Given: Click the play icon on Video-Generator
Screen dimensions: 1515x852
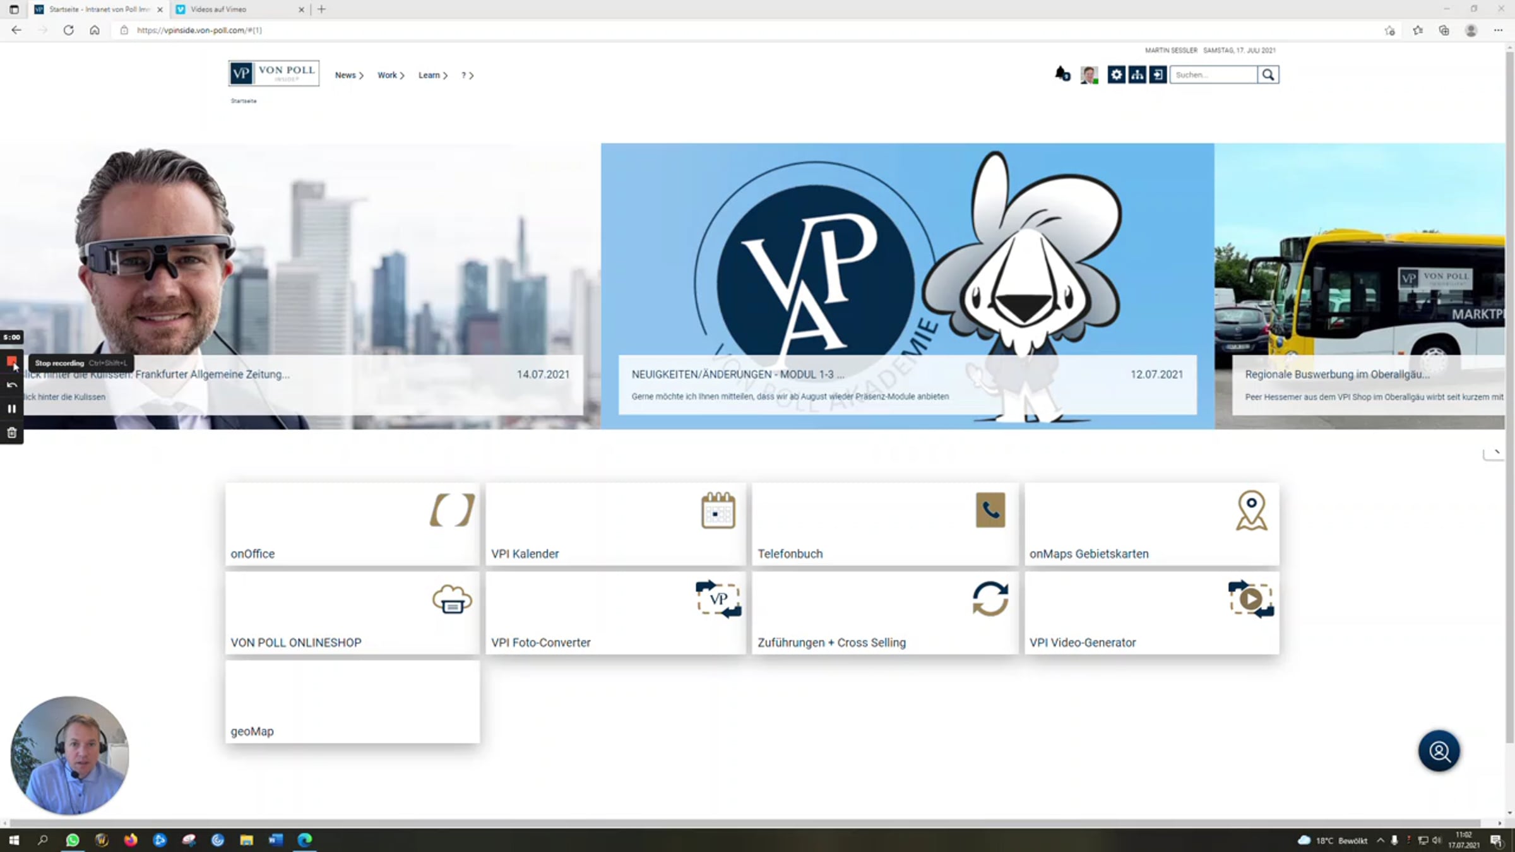Looking at the screenshot, I should (1251, 599).
